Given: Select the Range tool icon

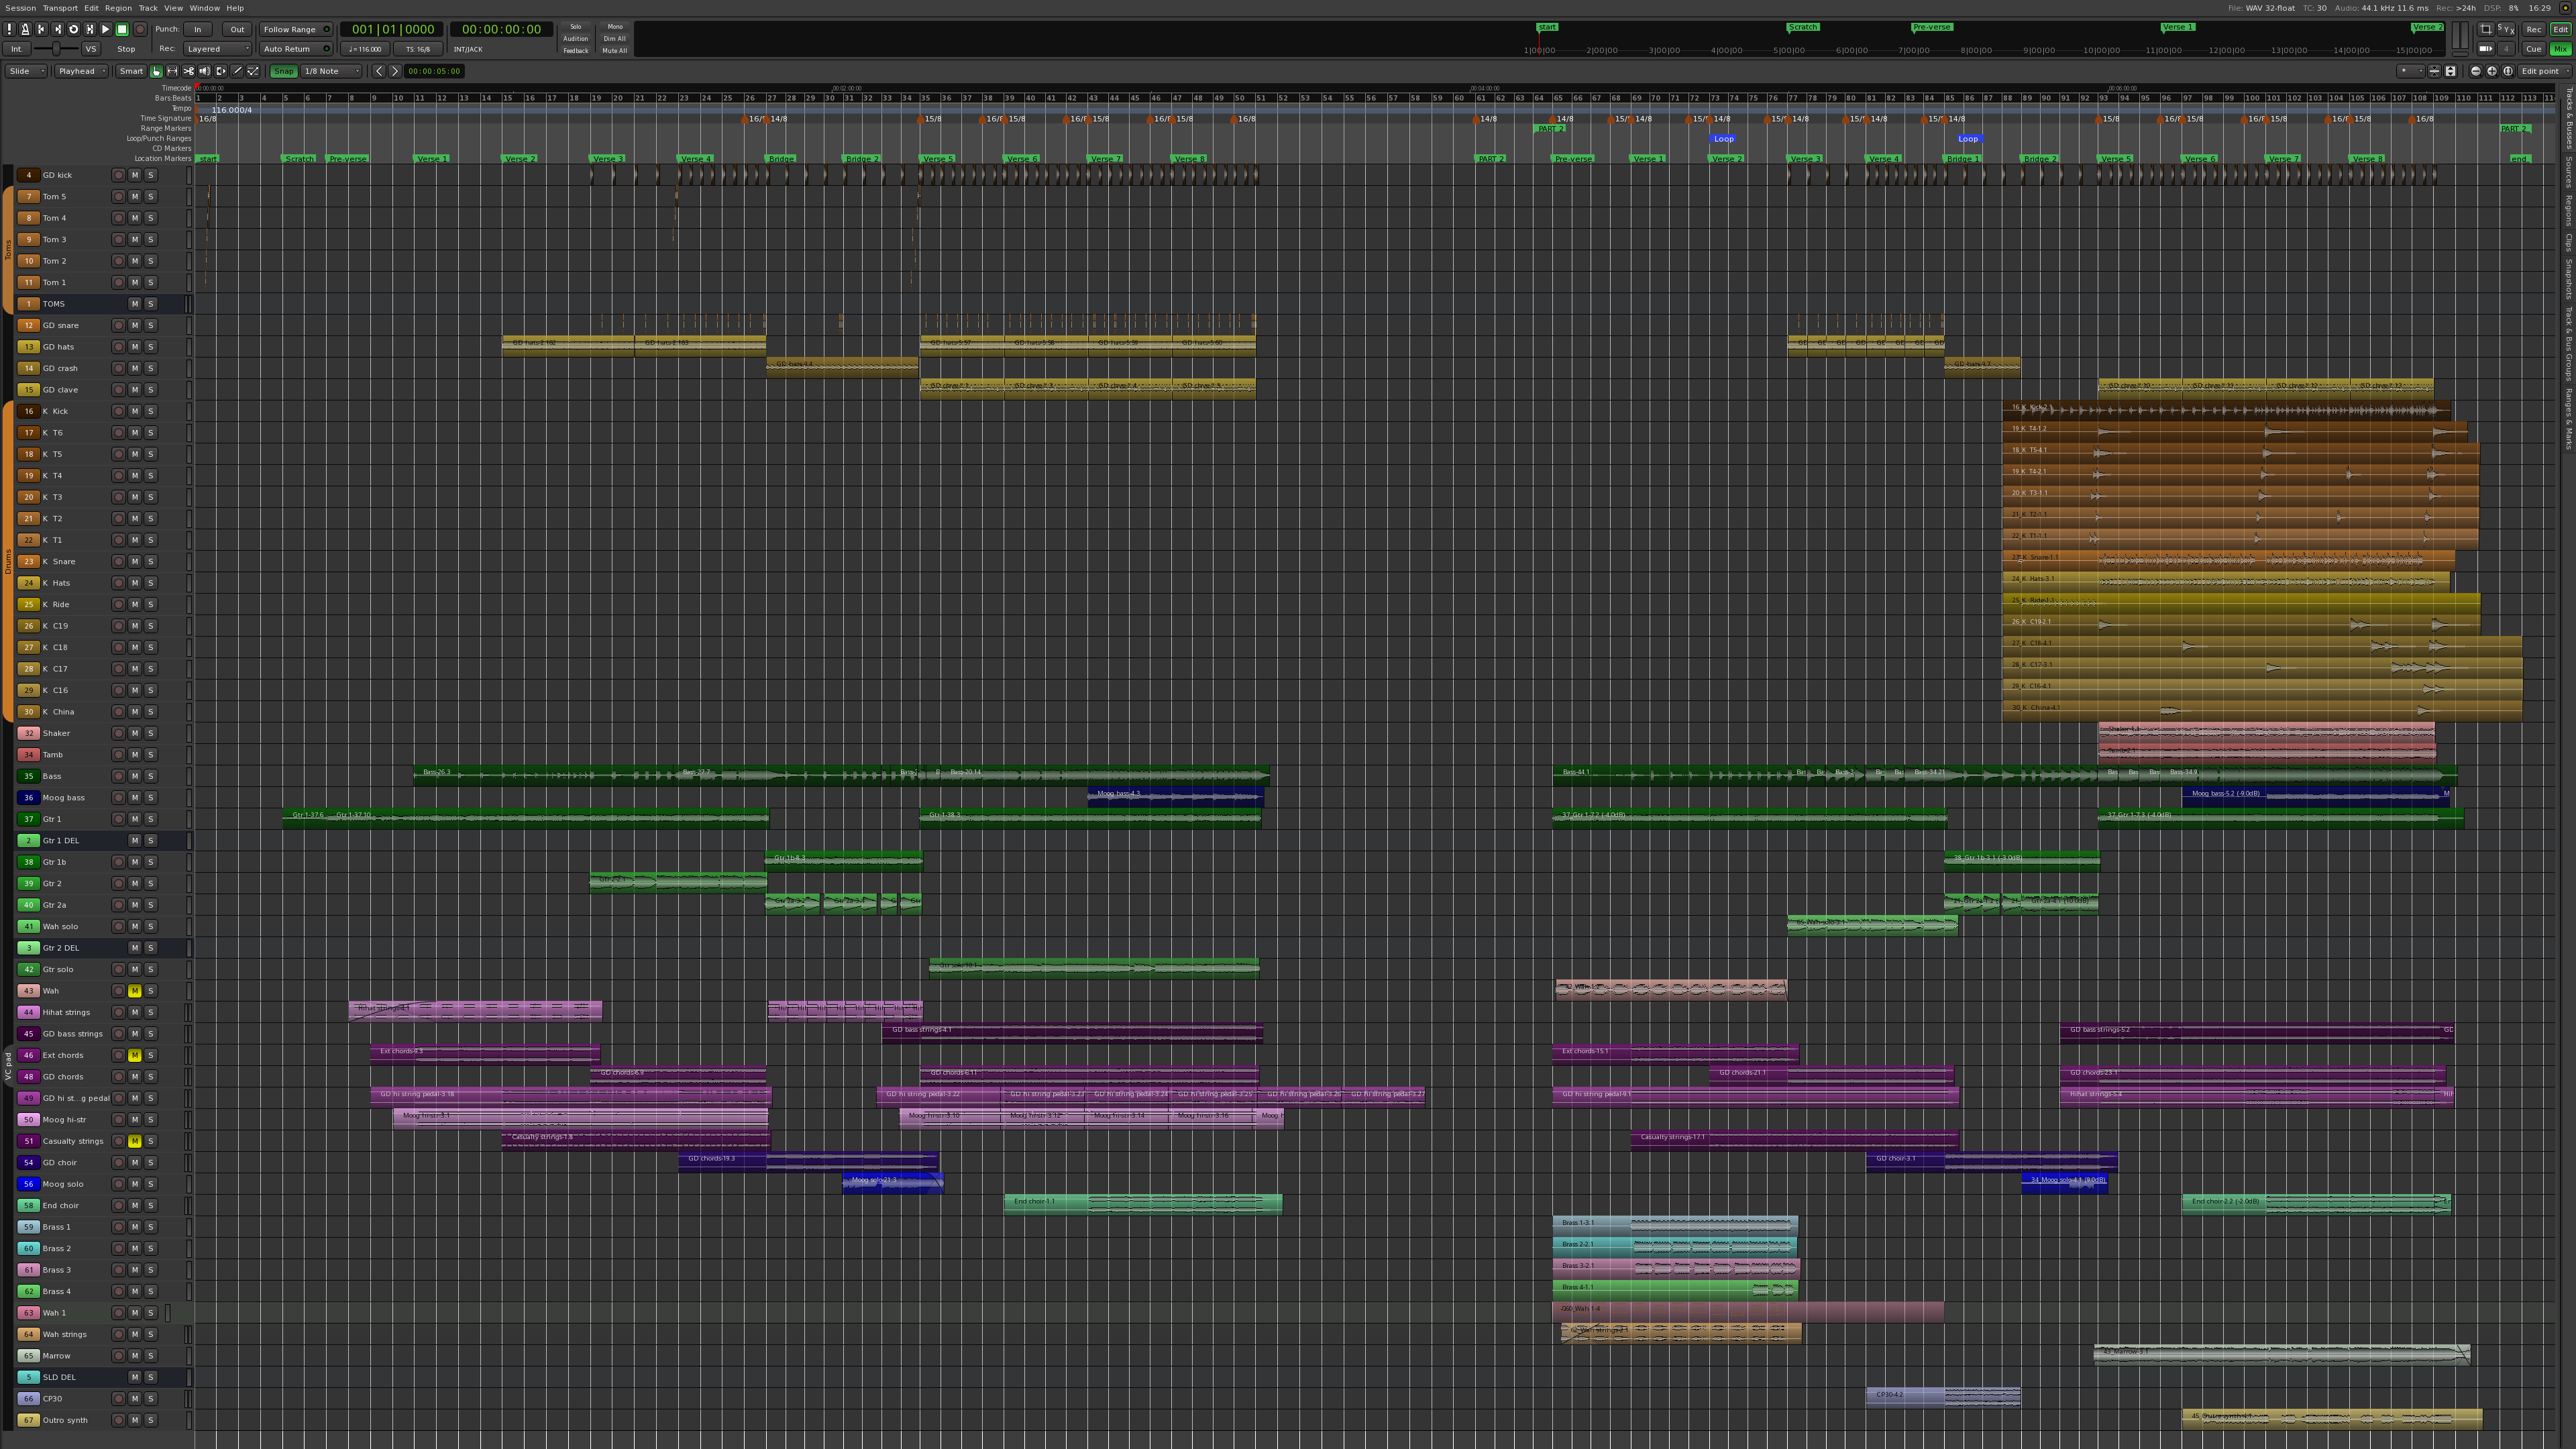Looking at the screenshot, I should point(172,71).
